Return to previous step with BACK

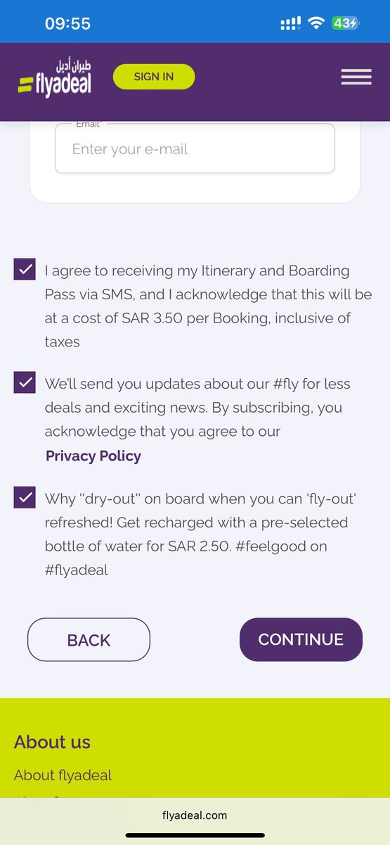pyautogui.click(x=89, y=639)
